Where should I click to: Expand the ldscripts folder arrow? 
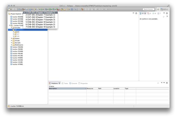[x=12, y=43]
